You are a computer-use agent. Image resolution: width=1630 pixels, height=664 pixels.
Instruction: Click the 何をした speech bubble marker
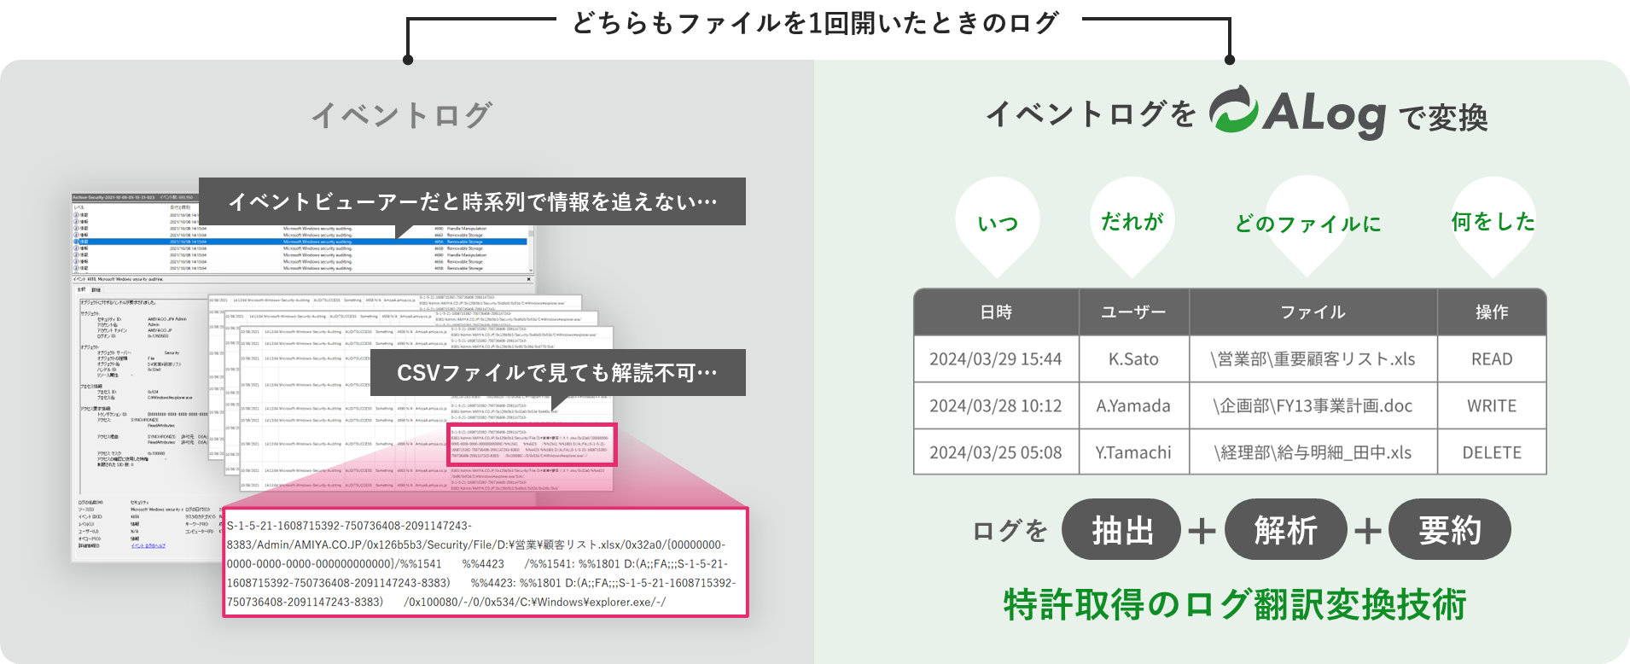click(x=1493, y=222)
